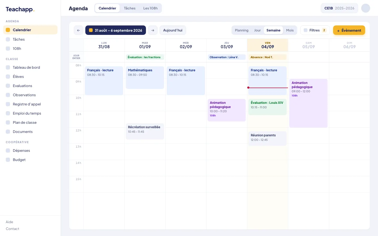The height and width of the screenshot is (236, 378).
Task: Click the Dépenses sidebar icon
Action: point(8,151)
